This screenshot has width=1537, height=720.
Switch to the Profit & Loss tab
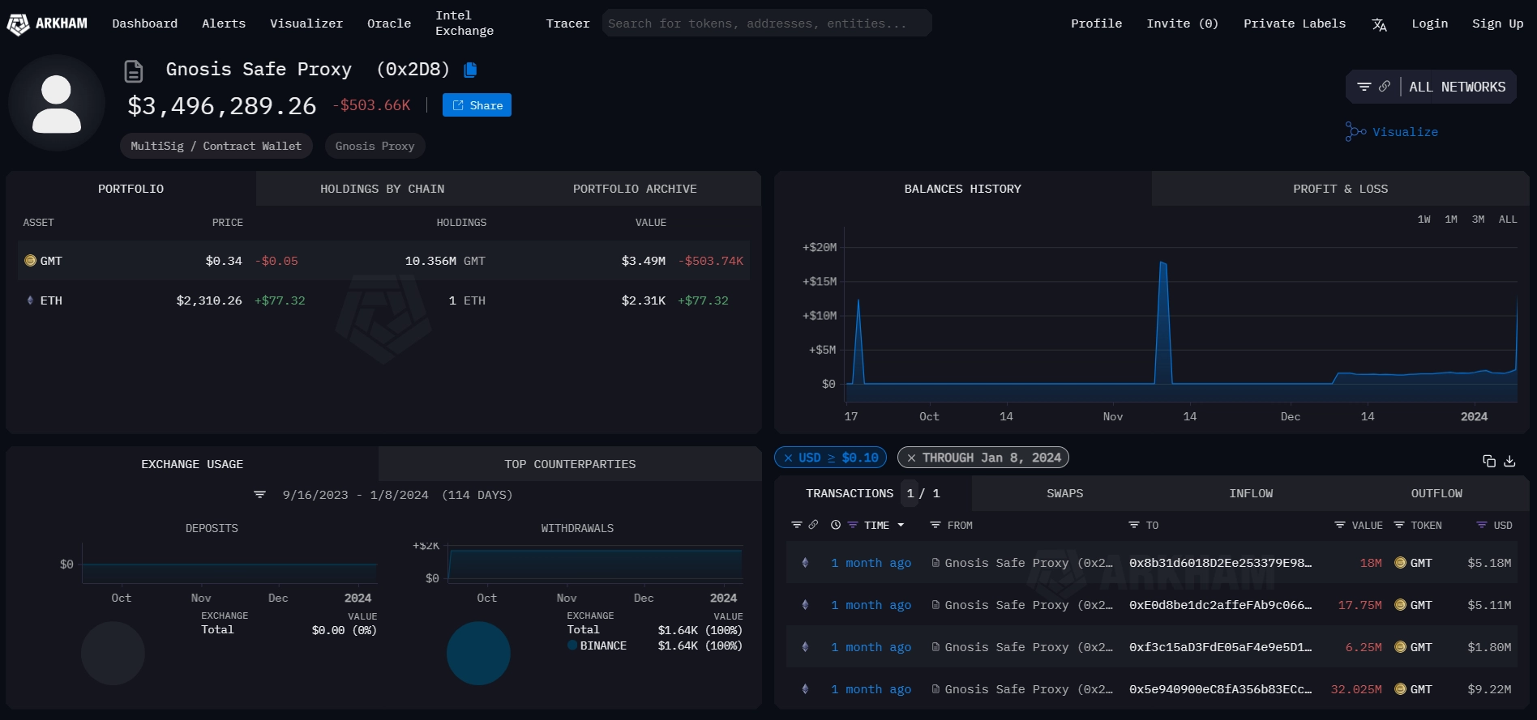1340,189
